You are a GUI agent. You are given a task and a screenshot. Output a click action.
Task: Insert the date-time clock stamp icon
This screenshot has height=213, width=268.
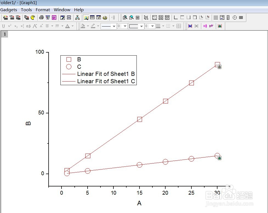point(235,17)
